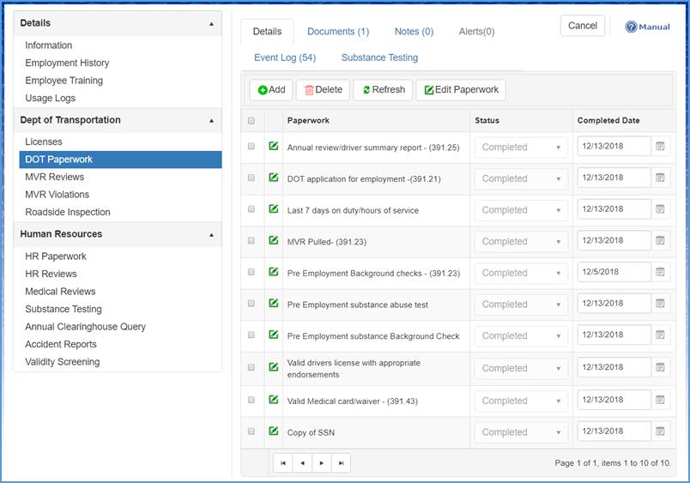Image resolution: width=690 pixels, height=483 pixels.
Task: Go to the last page of results
Action: (x=341, y=463)
